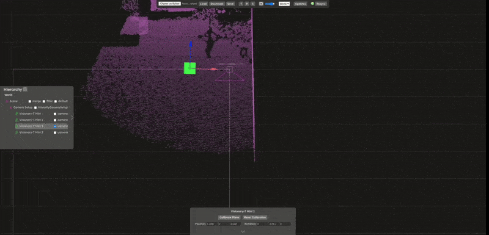Toggle the merge checkbox
Image resolution: width=489 pixels, height=235 pixels.
30,101
